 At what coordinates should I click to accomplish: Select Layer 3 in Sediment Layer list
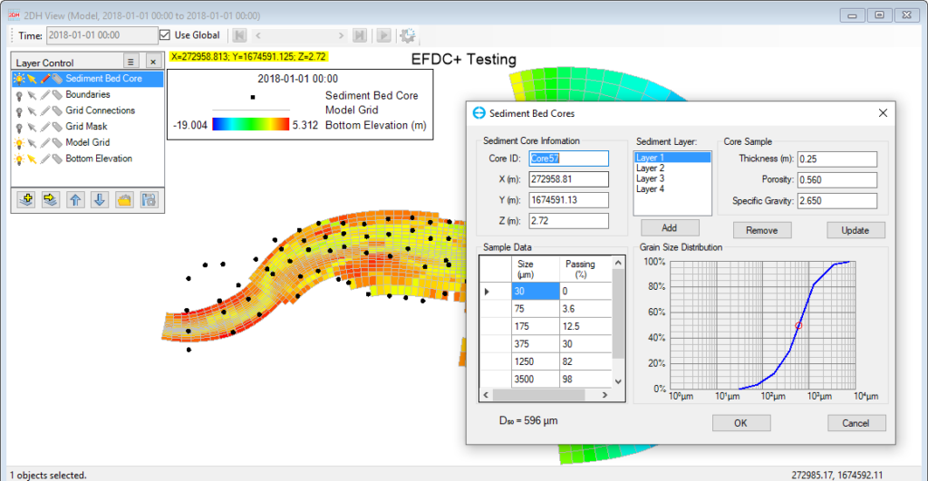coord(650,179)
